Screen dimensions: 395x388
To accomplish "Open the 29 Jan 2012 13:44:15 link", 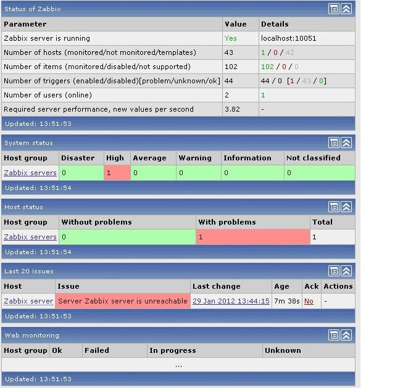I will pos(231,301).
